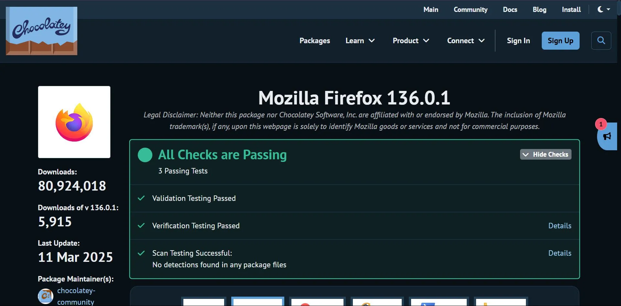Image resolution: width=621 pixels, height=306 pixels.
Task: Click the chocolatey-community maintainer avatar
Action: [46, 296]
